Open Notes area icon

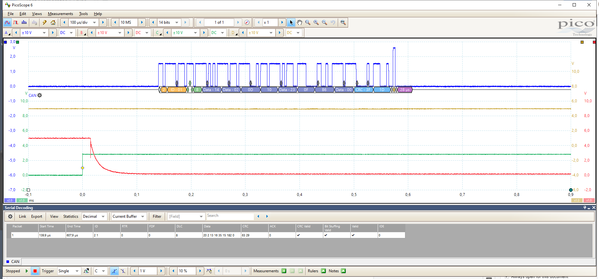coord(343,271)
